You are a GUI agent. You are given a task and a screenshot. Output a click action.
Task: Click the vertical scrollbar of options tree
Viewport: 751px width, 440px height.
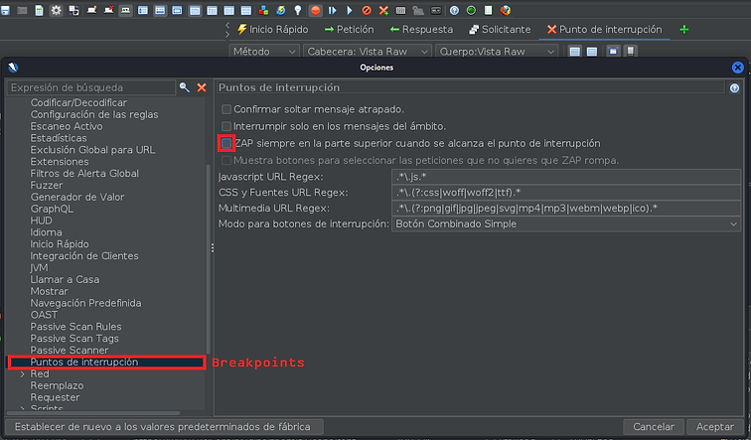click(x=208, y=258)
